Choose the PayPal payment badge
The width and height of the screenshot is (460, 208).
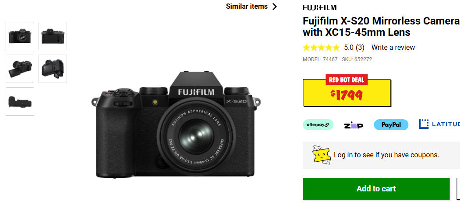(391, 125)
